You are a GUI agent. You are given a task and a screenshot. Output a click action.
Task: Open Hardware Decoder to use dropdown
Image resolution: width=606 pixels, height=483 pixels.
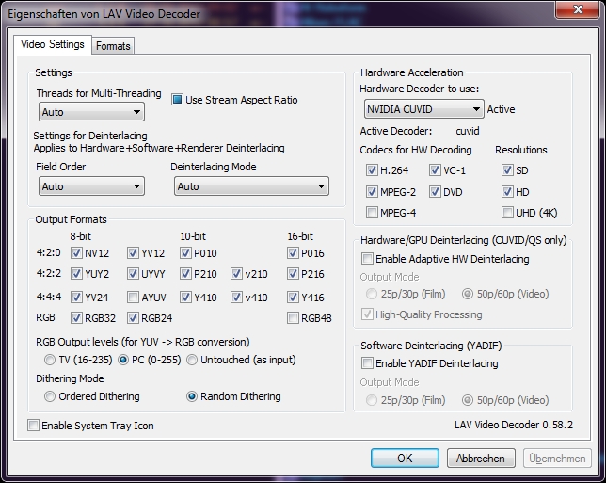pyautogui.click(x=423, y=109)
